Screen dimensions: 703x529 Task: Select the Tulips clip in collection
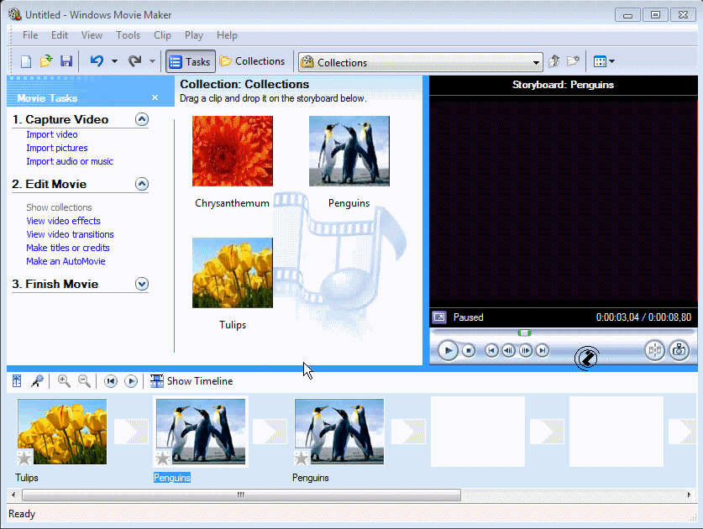tap(233, 273)
